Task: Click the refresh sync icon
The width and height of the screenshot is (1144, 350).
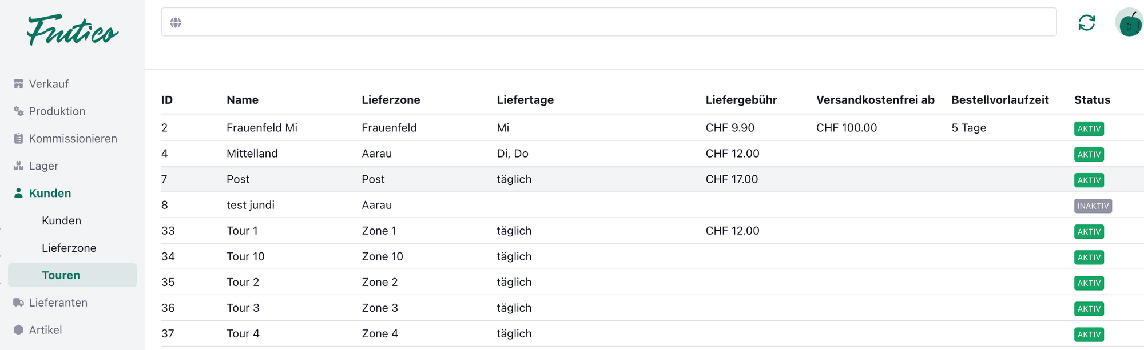Action: tap(1086, 23)
